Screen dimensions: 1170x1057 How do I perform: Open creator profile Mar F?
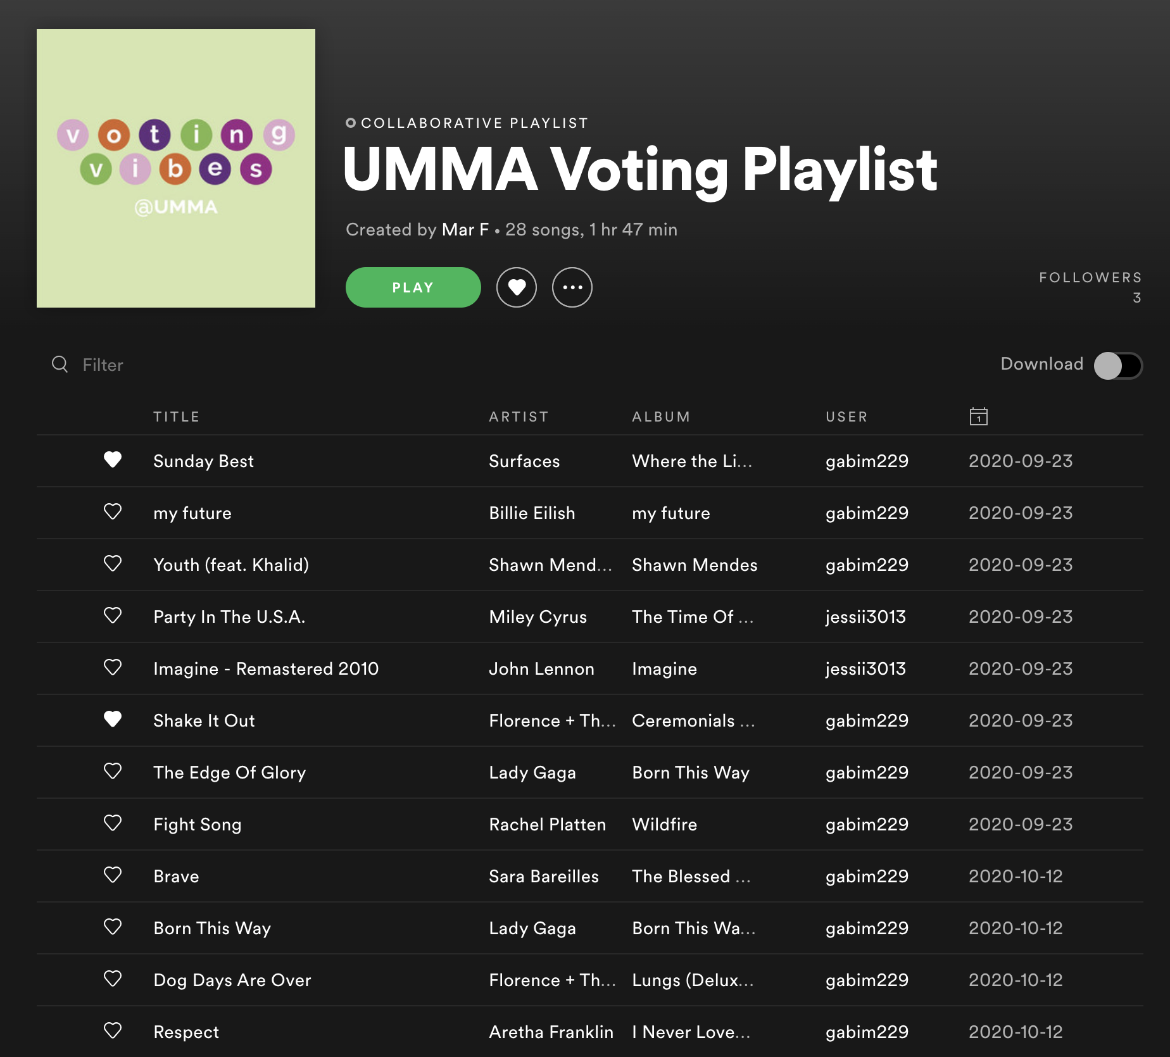tap(465, 230)
